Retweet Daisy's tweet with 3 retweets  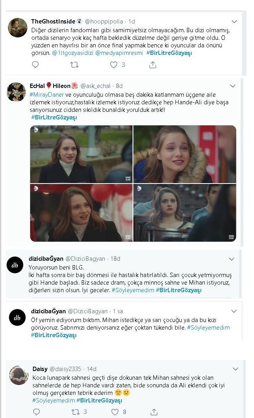(76, 412)
